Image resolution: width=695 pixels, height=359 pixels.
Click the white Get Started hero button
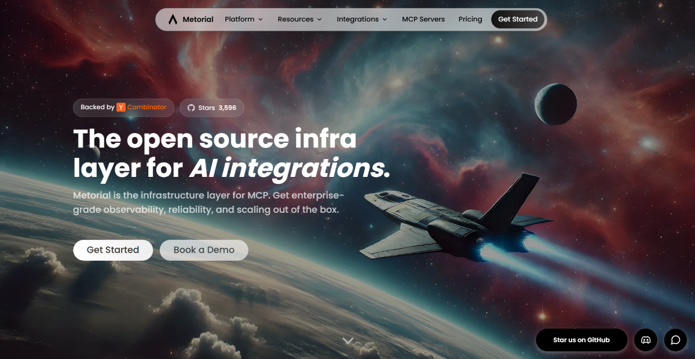point(113,250)
